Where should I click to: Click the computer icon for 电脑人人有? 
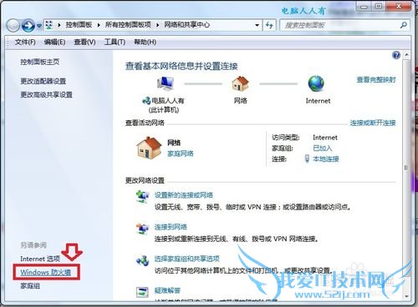166,83
